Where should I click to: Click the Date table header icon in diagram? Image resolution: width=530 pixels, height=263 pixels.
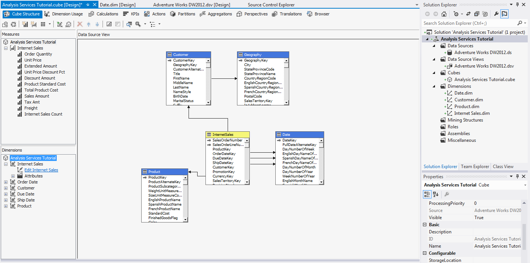279,135
